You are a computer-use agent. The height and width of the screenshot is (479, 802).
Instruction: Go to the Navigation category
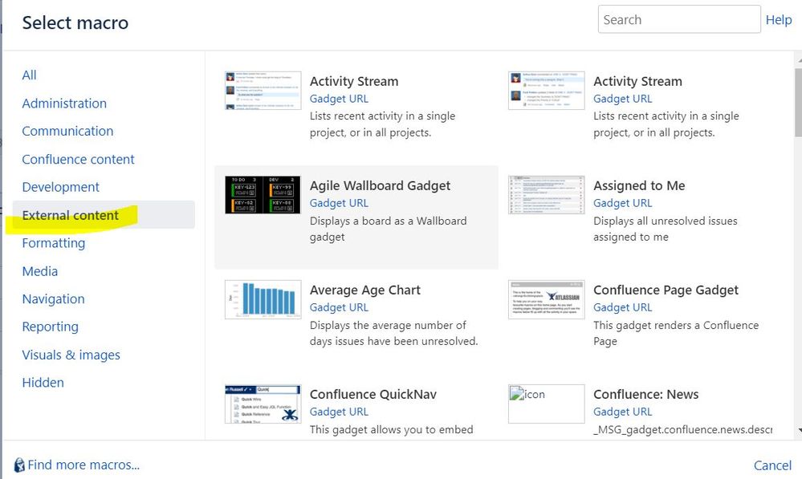(x=53, y=298)
